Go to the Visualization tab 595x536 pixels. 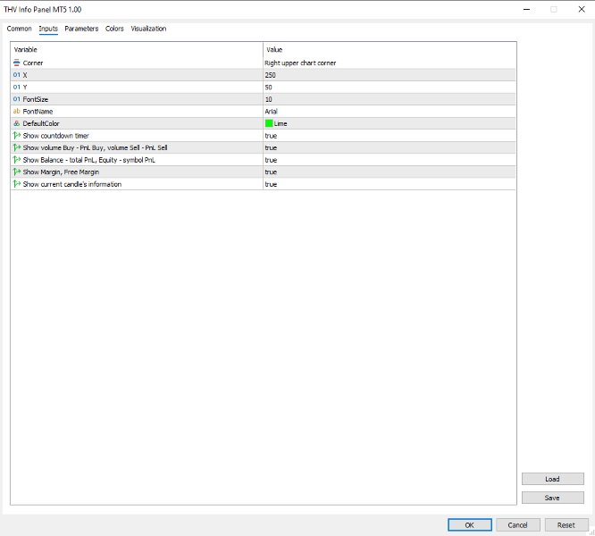point(148,29)
